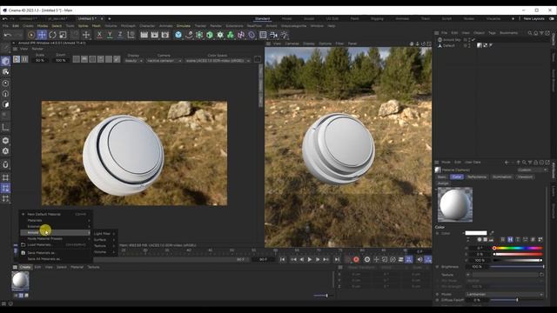Open the IPR Camera dropdown
The height and width of the screenshot is (313, 557).
point(164,61)
